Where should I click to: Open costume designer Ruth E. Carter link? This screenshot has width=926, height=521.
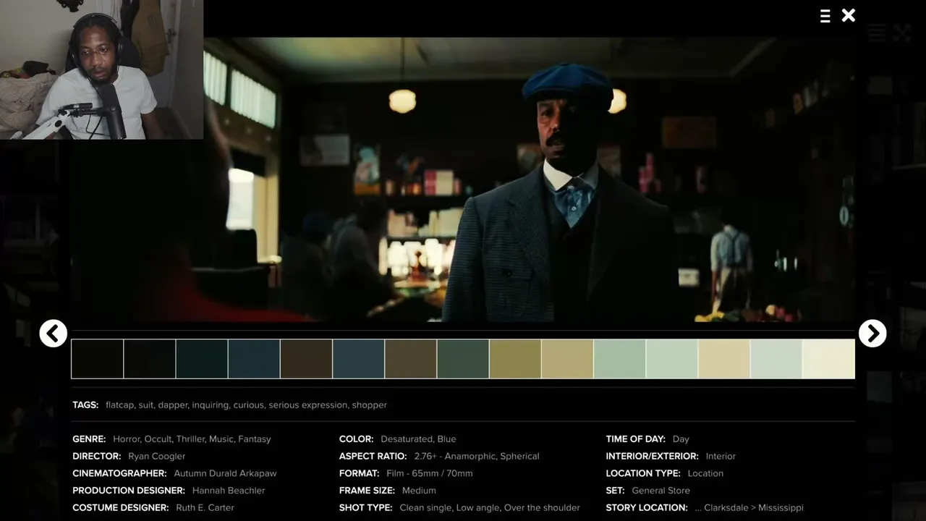click(x=205, y=508)
